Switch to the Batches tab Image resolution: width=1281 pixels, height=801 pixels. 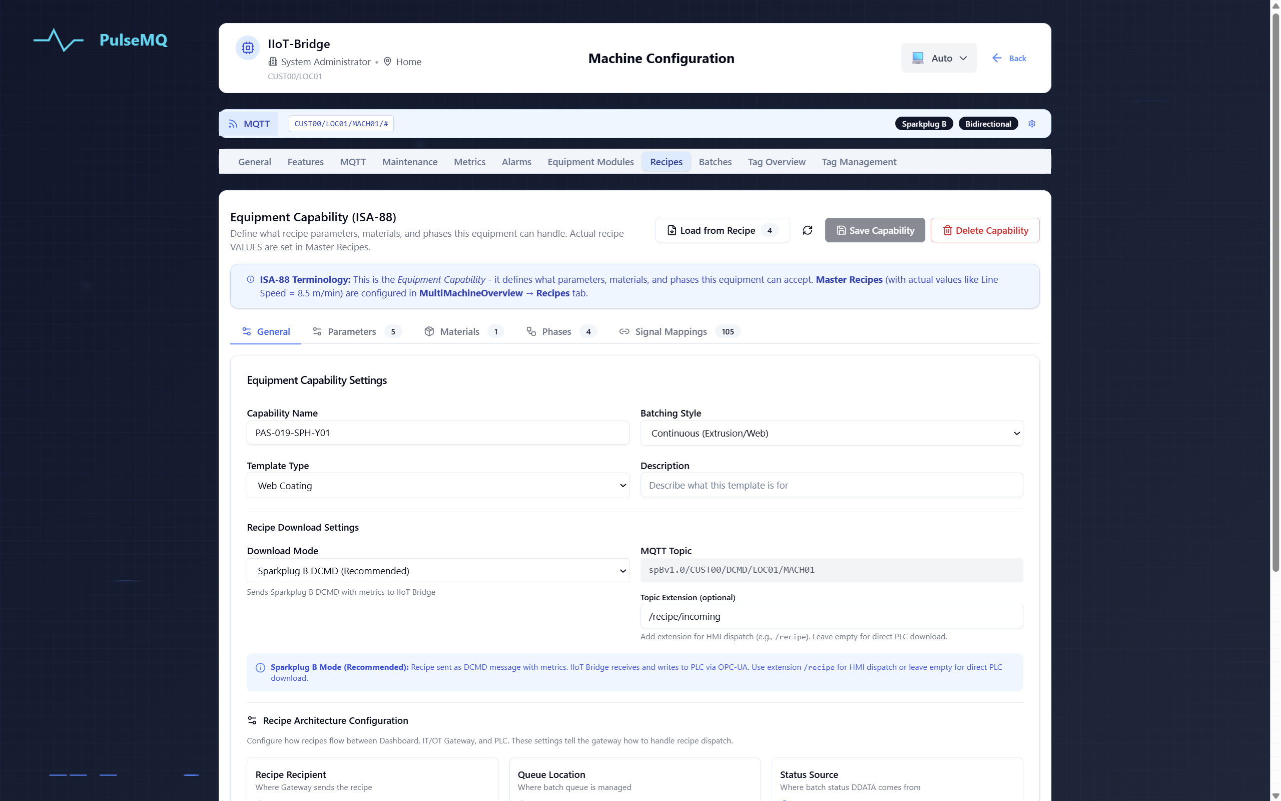[x=715, y=162]
